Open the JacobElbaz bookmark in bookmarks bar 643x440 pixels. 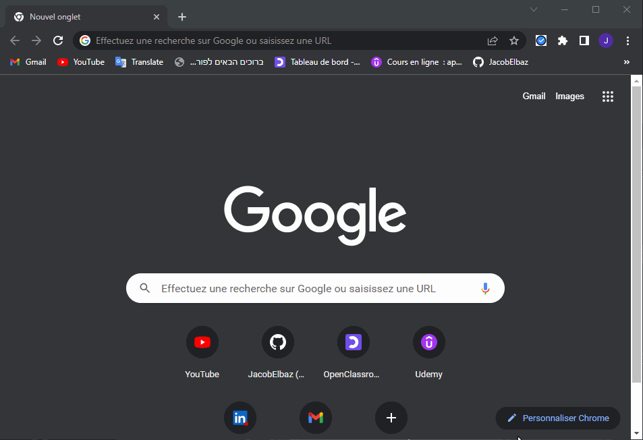(501, 62)
